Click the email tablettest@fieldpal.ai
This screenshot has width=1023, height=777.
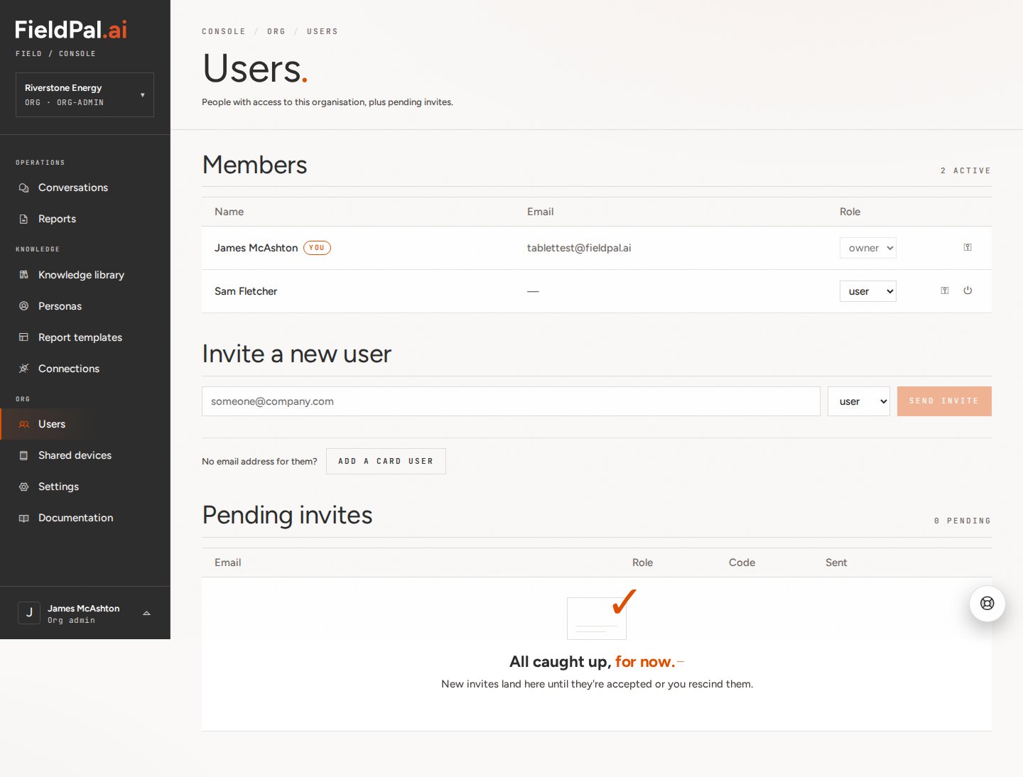(x=579, y=248)
